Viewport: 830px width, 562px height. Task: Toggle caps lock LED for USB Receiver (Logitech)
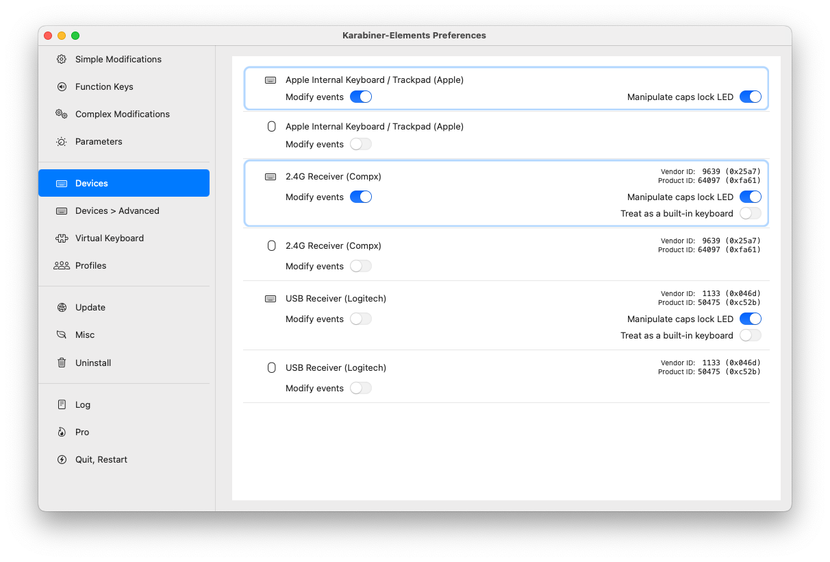(751, 319)
